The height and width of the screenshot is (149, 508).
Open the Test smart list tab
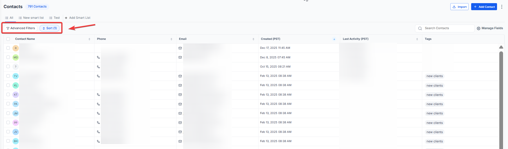[54, 18]
